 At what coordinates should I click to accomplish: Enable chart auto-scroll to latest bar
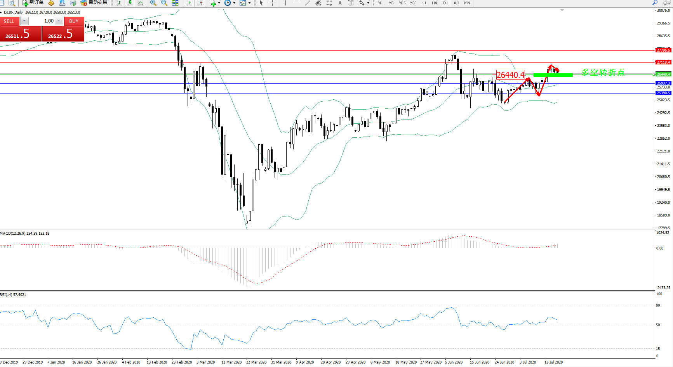pos(189,3)
